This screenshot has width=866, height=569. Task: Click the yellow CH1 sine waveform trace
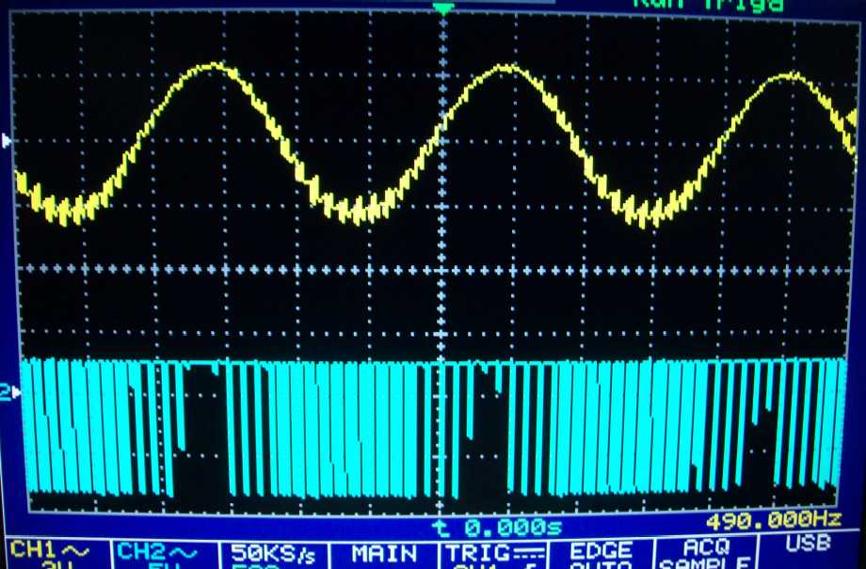click(216, 66)
